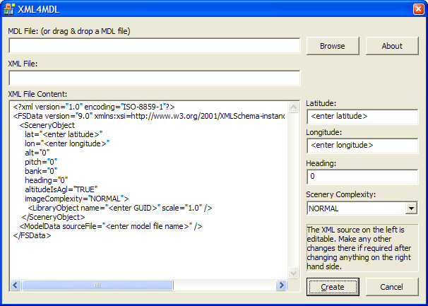Click the 'lon="<enter longitude>"' line
428x306 pixels.
click(x=67, y=143)
